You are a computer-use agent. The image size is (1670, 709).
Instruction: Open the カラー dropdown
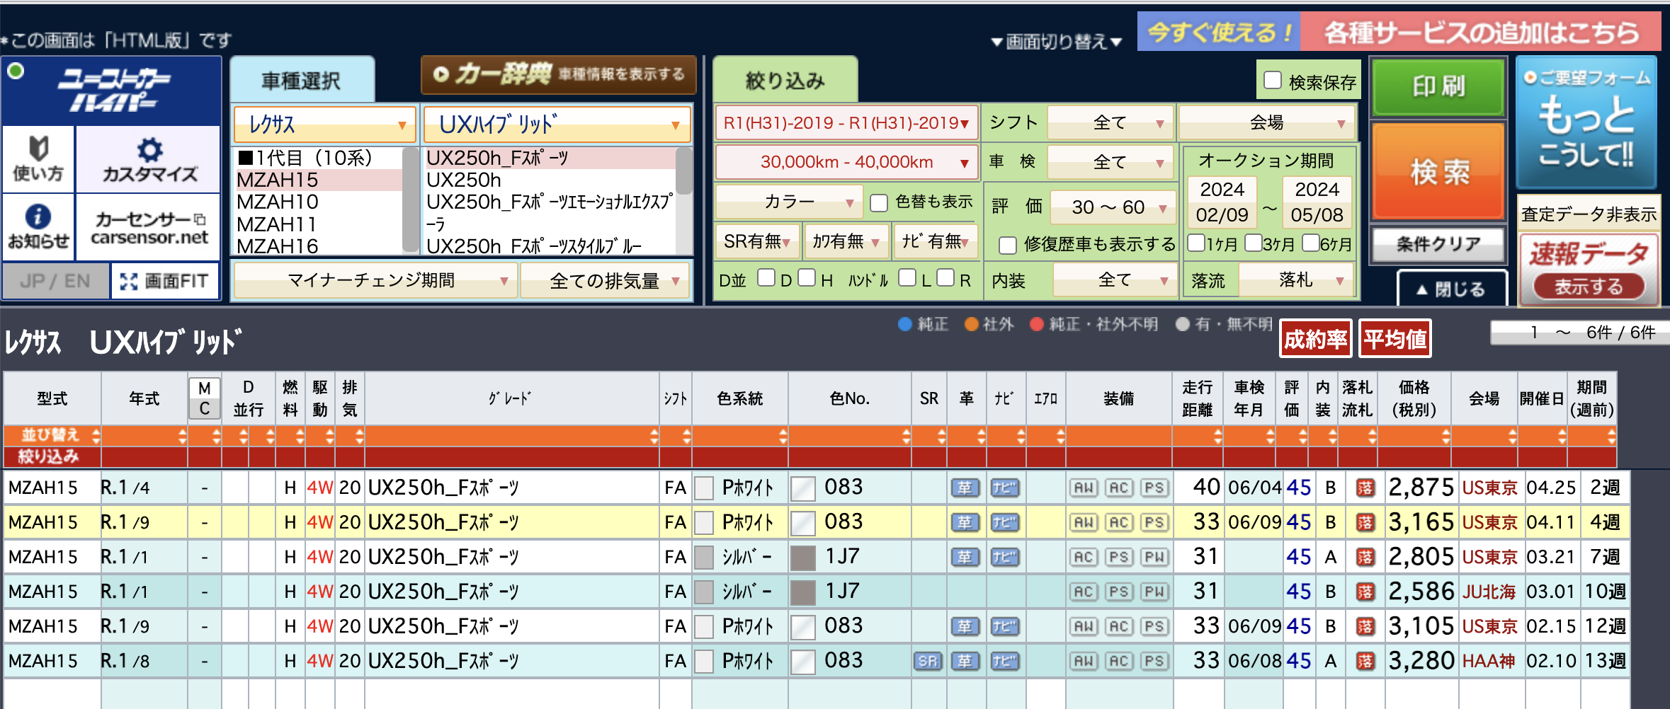(789, 202)
